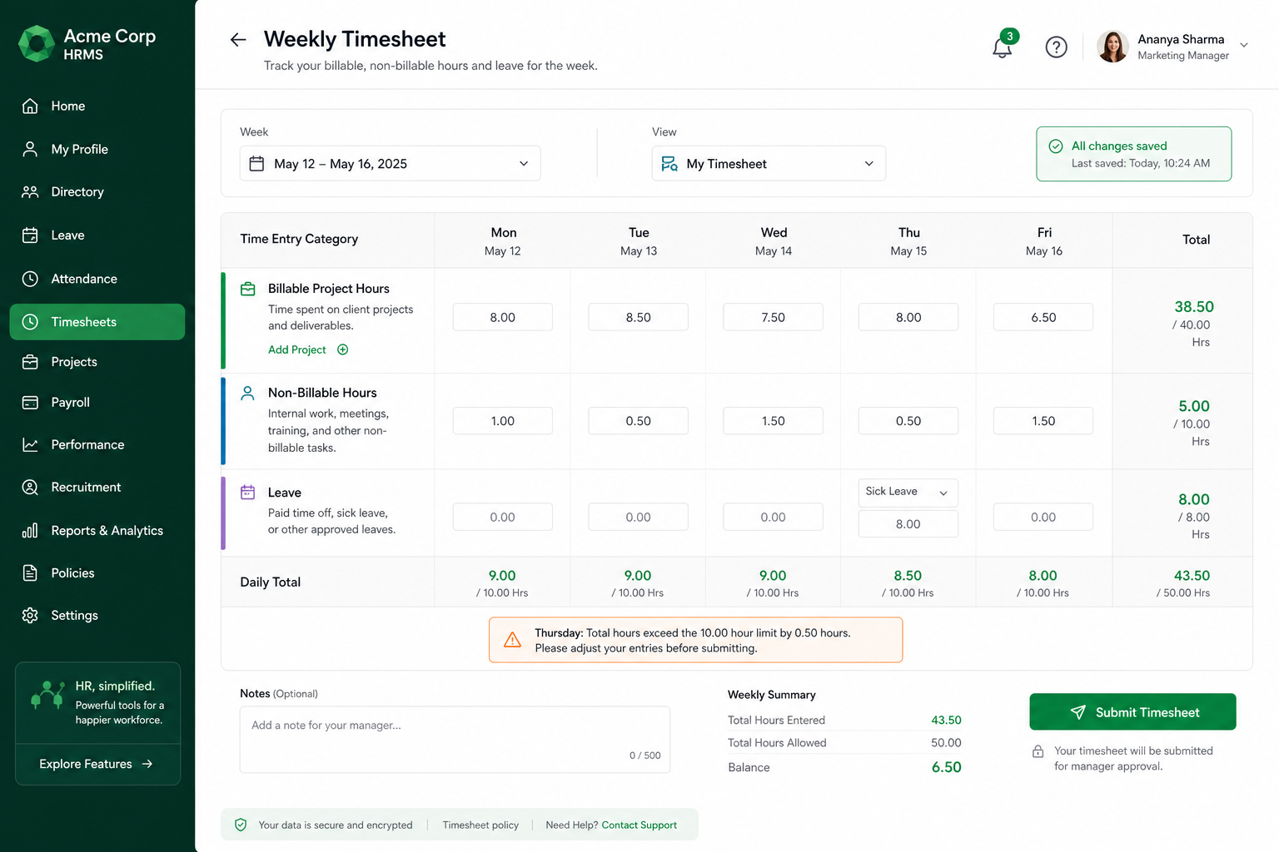The image size is (1279, 852).
Task: Click the Balance value 6.50
Action: [x=947, y=767]
